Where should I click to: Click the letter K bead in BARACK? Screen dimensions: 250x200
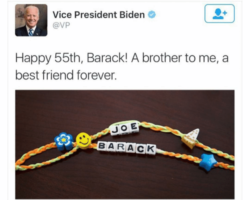coord(151,149)
